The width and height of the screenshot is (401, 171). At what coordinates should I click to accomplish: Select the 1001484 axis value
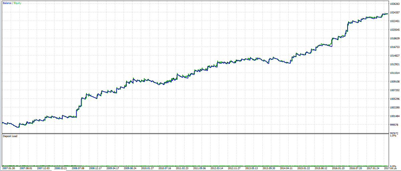coord(395,116)
